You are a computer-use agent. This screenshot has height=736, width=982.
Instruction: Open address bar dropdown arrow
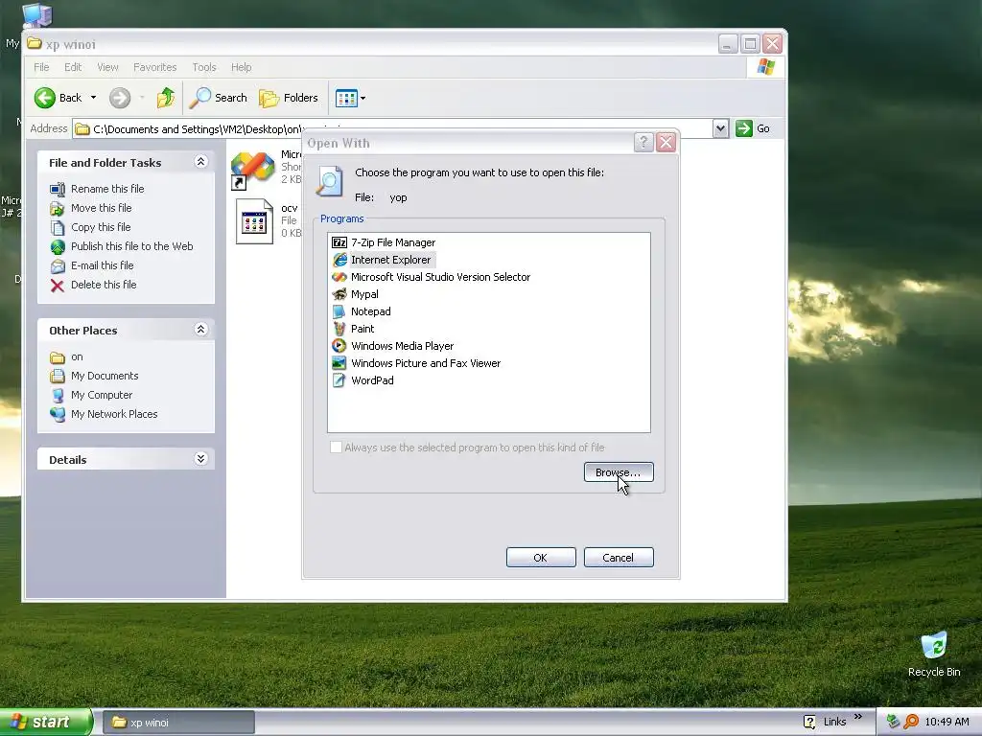720,128
